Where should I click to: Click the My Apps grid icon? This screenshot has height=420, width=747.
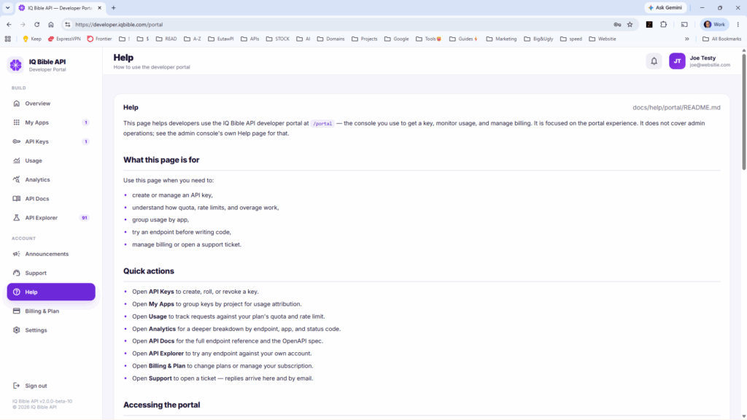[17, 122]
